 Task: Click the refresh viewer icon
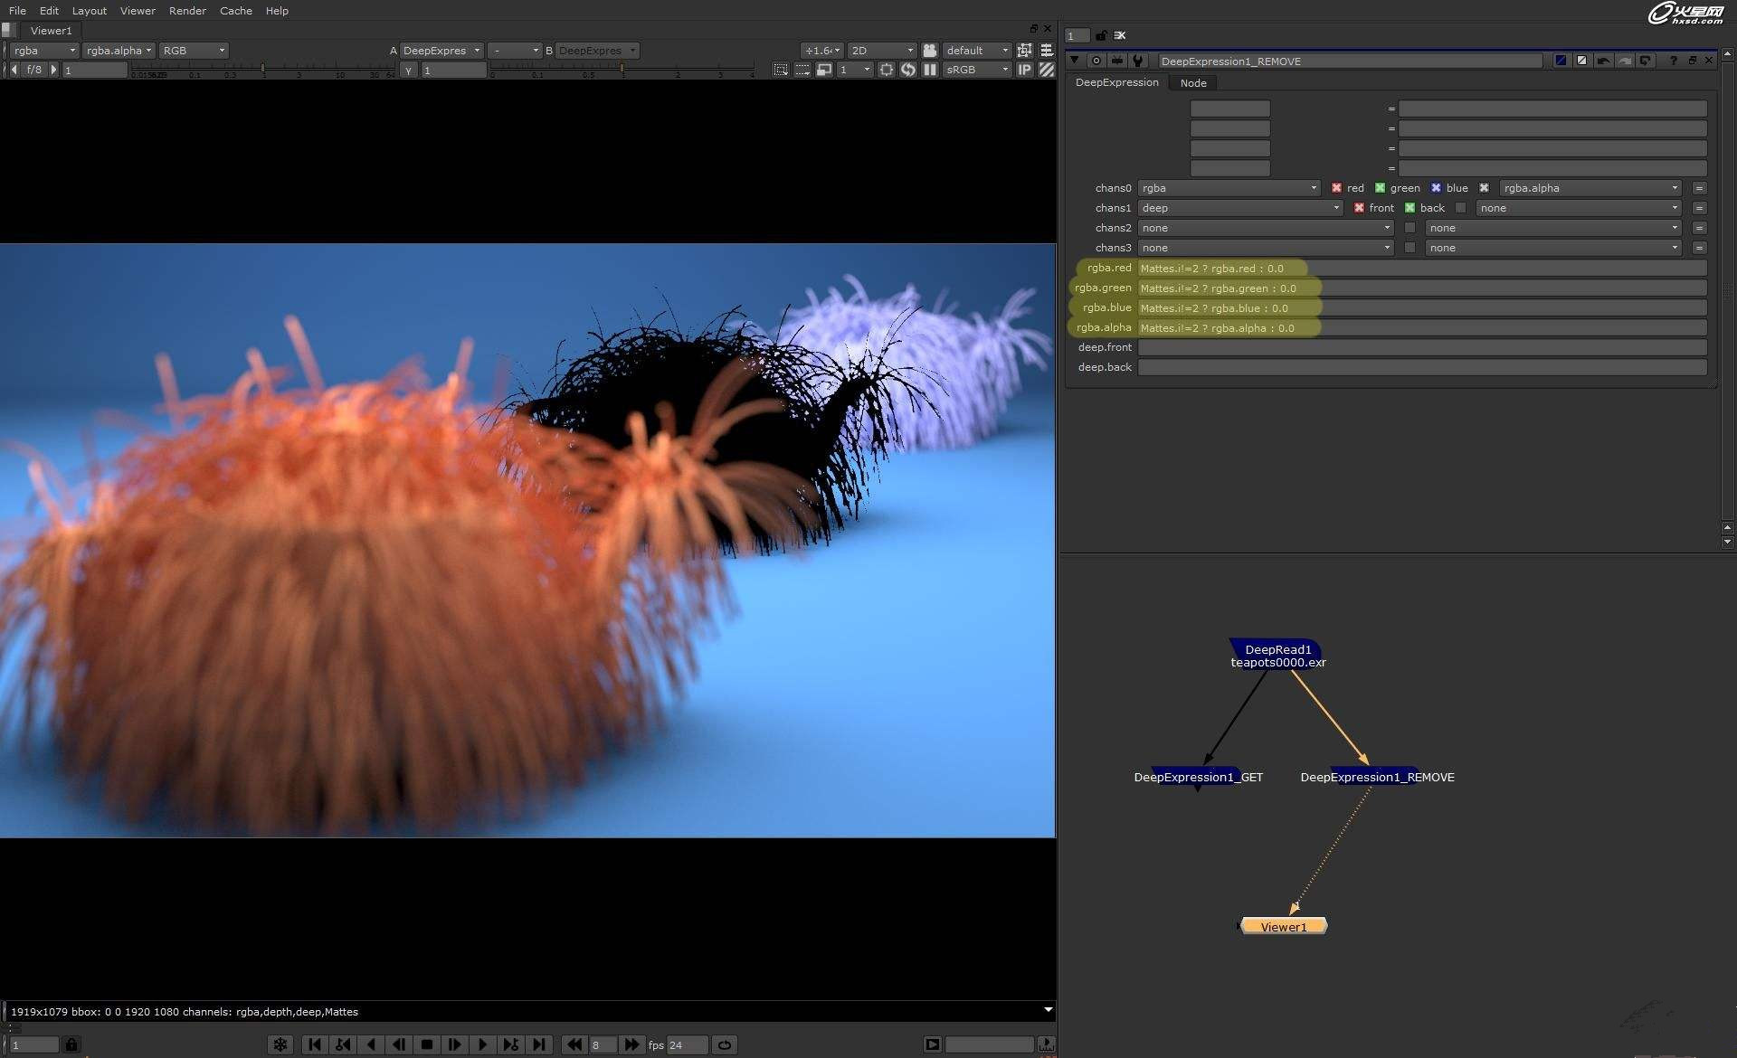click(x=908, y=70)
